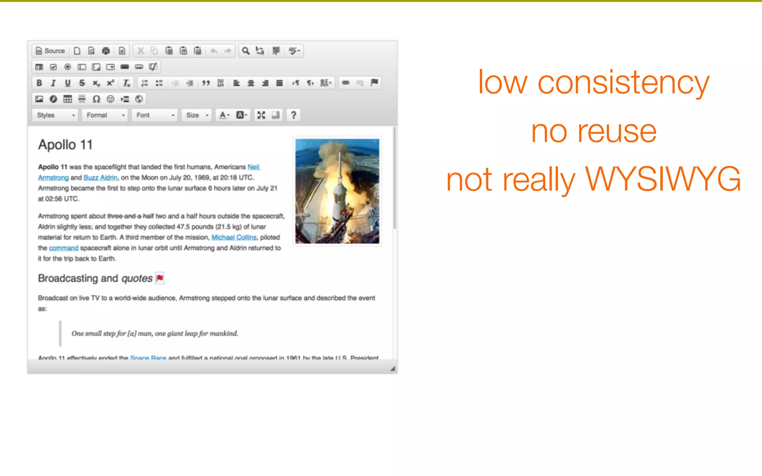
Task: Insert a Horizontal Line
Action: [x=82, y=99]
